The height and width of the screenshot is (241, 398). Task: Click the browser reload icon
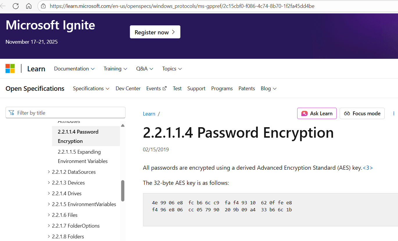16,6
